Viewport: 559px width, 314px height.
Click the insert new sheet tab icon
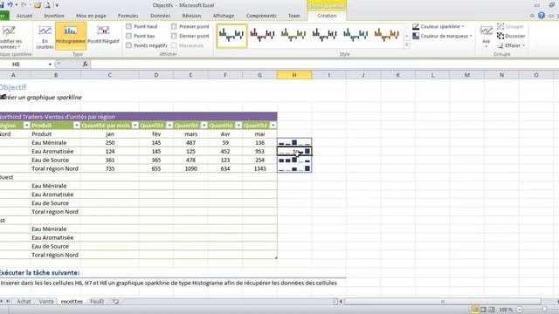(115, 301)
